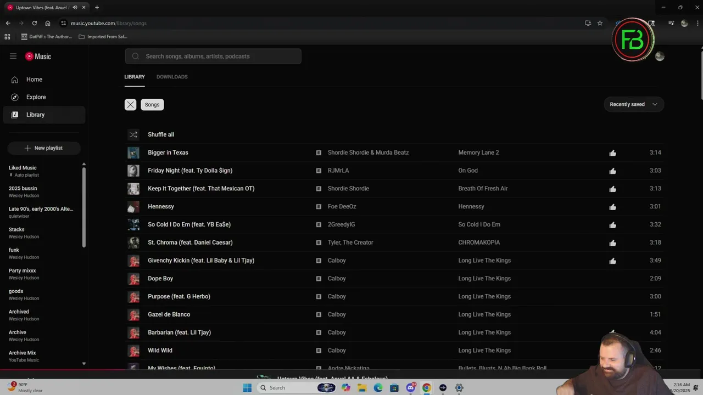
Task: Toggle like on Givenchy Kickin
Action: [x=612, y=261]
